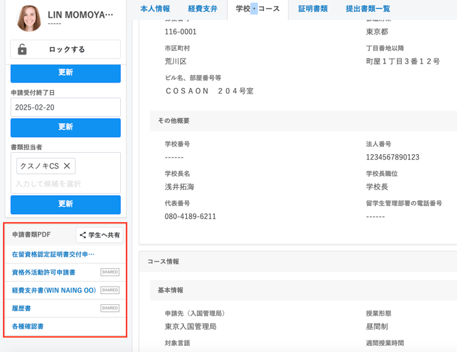Screen dimensions: 457x352
Task: Click the 学生へ共有 share button
Action: (x=100, y=235)
